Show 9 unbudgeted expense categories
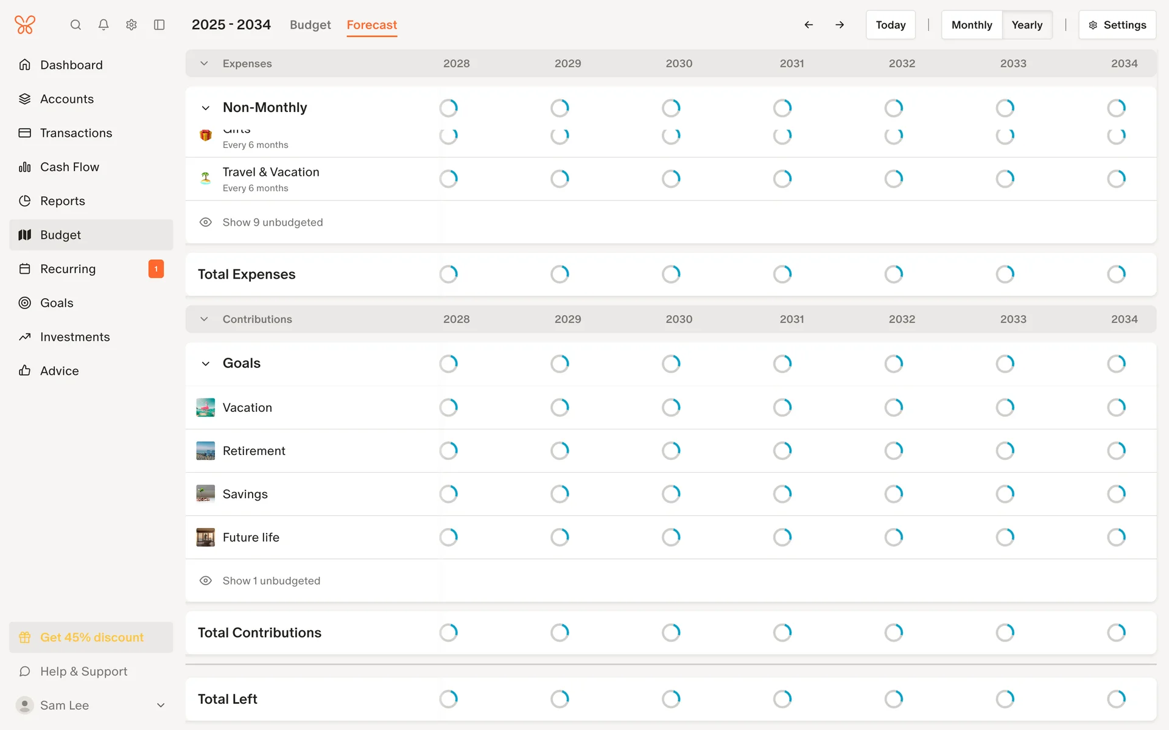Screen dimensions: 1169x730 pos(272,222)
